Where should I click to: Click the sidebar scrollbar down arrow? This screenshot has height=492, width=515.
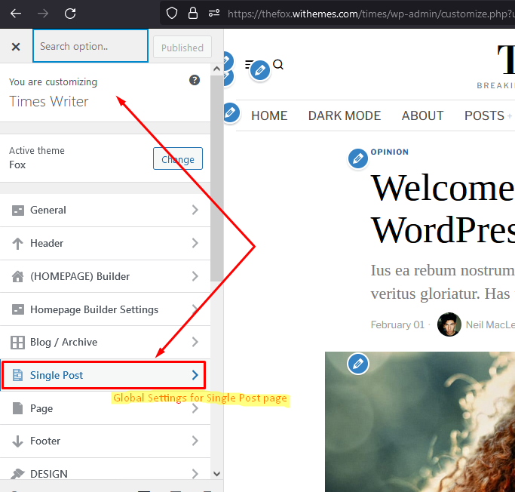pos(216,474)
